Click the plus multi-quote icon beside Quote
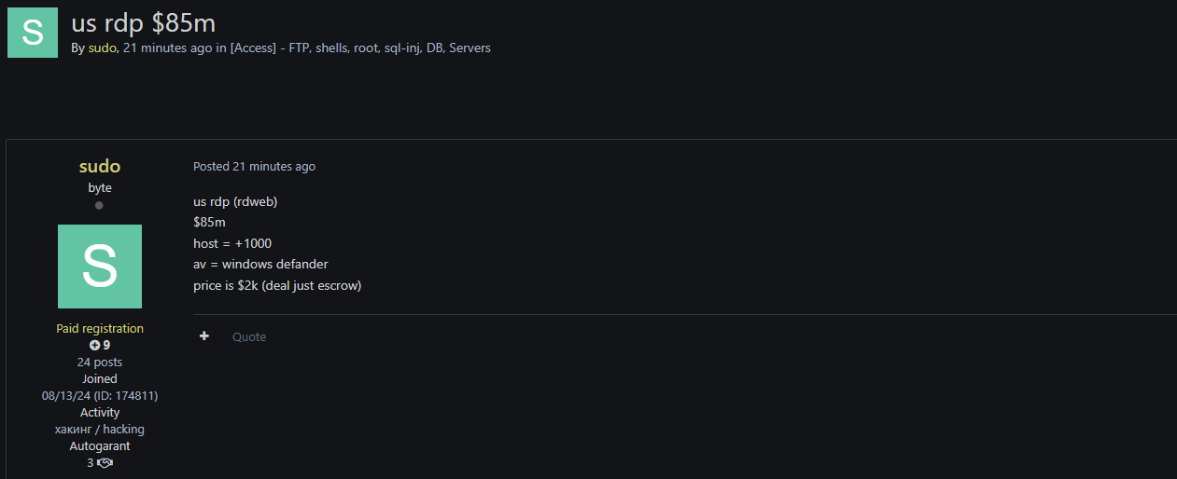 (204, 336)
